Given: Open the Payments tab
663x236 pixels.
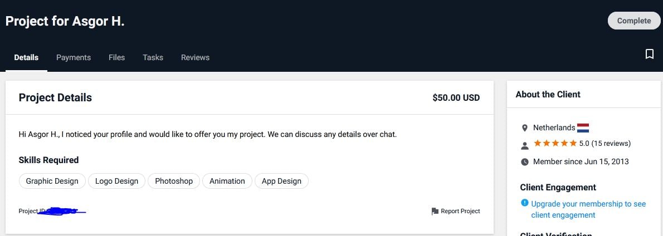Looking at the screenshot, I should coord(74,57).
